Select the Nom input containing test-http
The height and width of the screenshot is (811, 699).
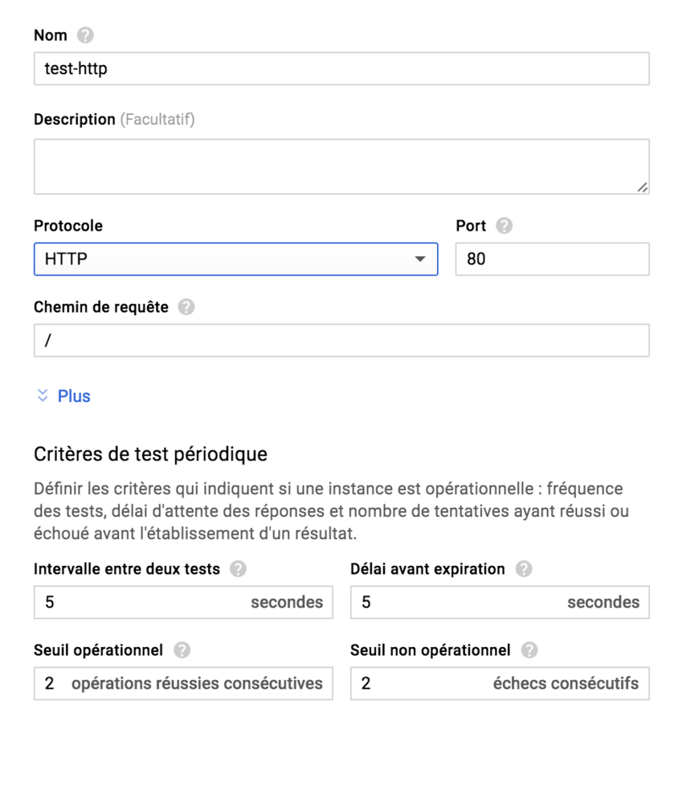341,69
